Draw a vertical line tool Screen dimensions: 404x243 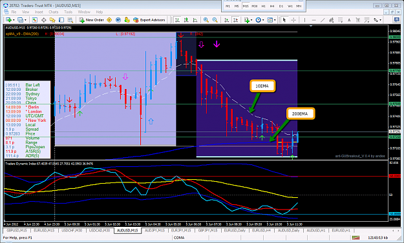pos(304,20)
